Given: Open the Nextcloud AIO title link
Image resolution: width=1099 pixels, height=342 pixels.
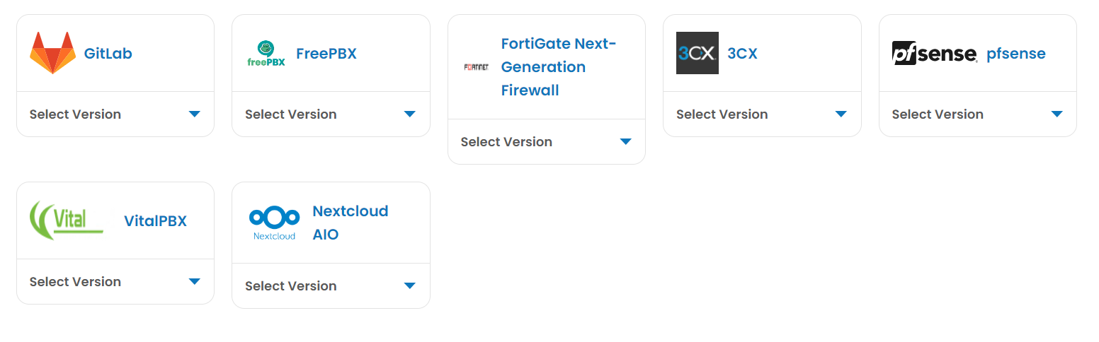Looking at the screenshot, I should [350, 223].
